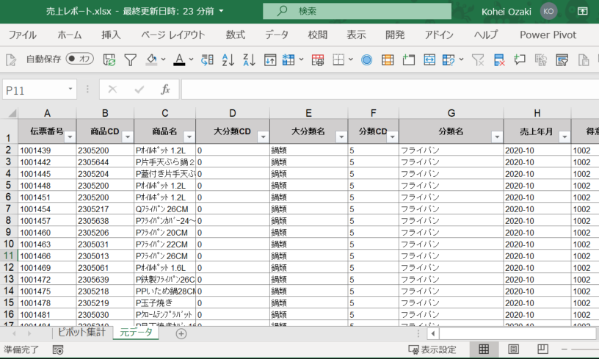Open the 数式 tab
The image size is (599, 359).
(x=236, y=35)
